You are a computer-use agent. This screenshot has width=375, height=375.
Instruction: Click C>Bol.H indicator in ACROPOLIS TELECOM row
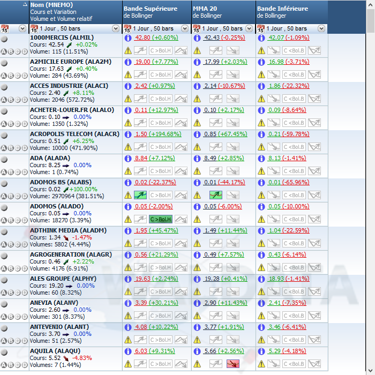161,147
